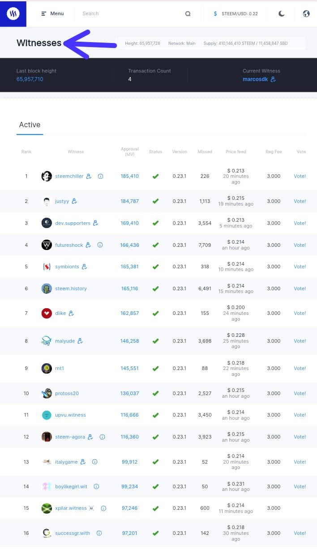Image resolution: width=317 pixels, height=551 pixels.
Task: Open the Menu hamburger button
Action: click(52, 13)
